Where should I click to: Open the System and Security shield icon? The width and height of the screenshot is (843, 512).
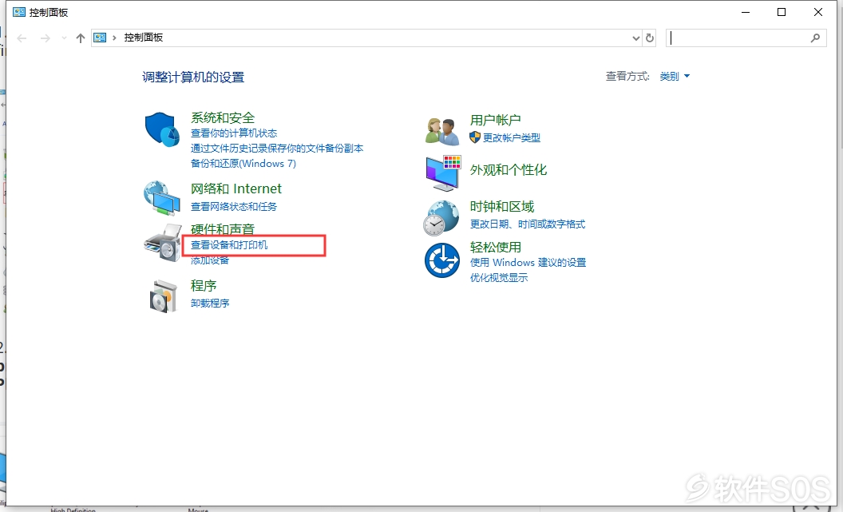coord(162,129)
